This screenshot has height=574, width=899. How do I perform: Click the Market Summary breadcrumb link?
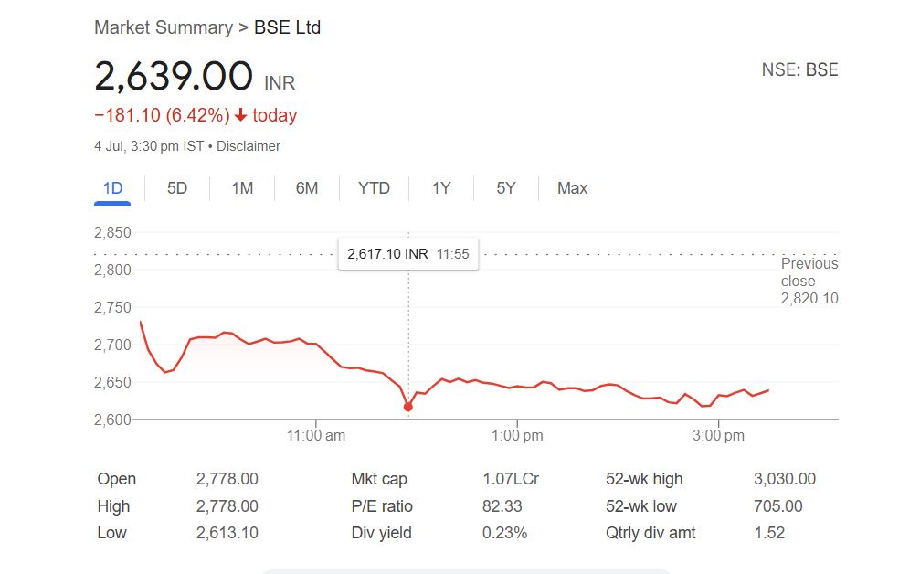[164, 27]
